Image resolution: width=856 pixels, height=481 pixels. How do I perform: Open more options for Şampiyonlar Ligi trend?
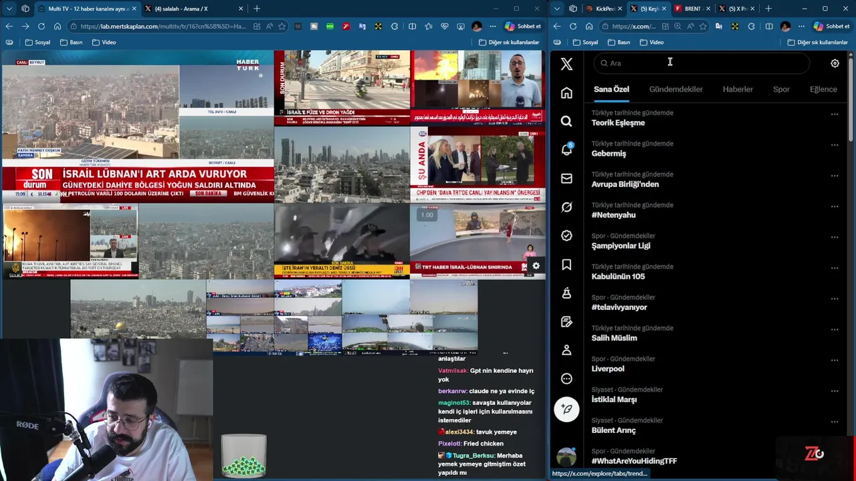pos(835,237)
